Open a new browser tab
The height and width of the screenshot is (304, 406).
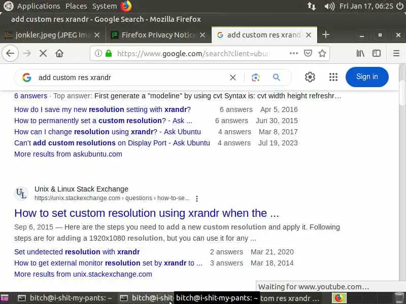(x=326, y=34)
